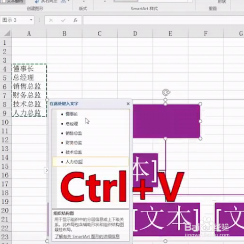Open the SmartArt detailed information link

coord(87,236)
